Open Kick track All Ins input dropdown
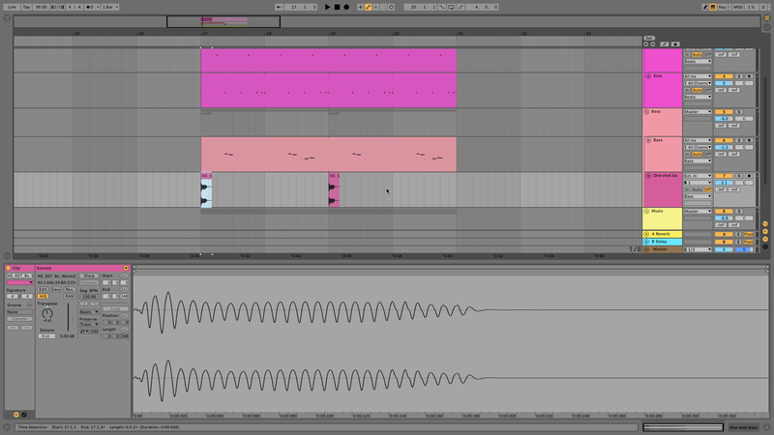 [x=698, y=76]
